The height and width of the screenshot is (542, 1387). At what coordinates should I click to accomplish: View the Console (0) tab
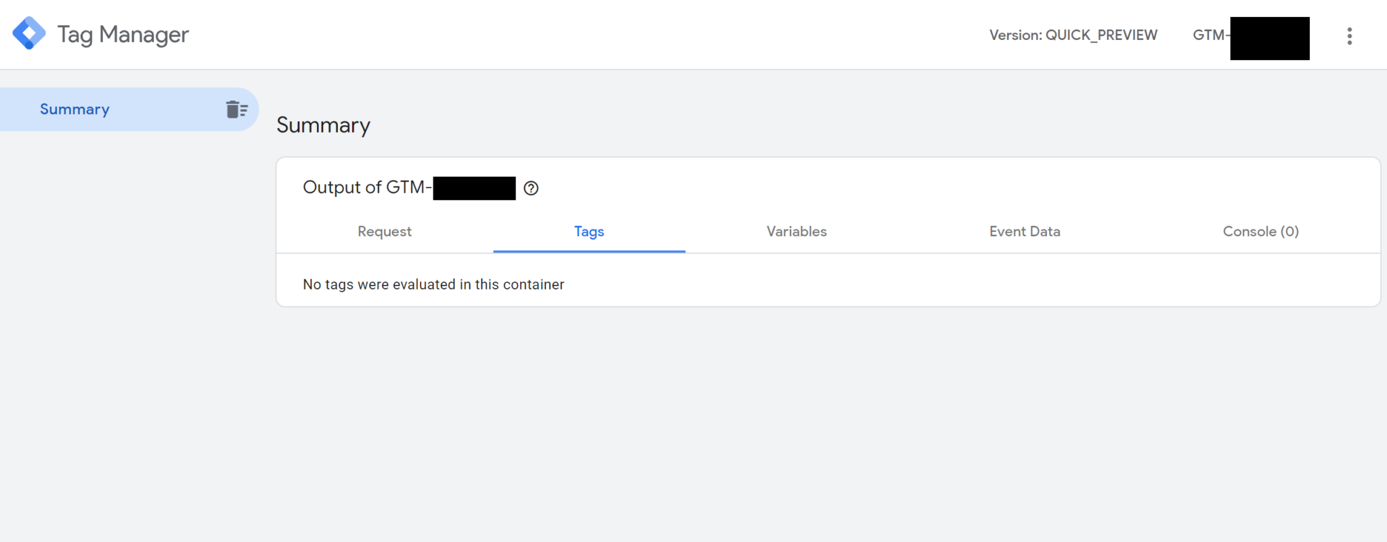coord(1260,231)
